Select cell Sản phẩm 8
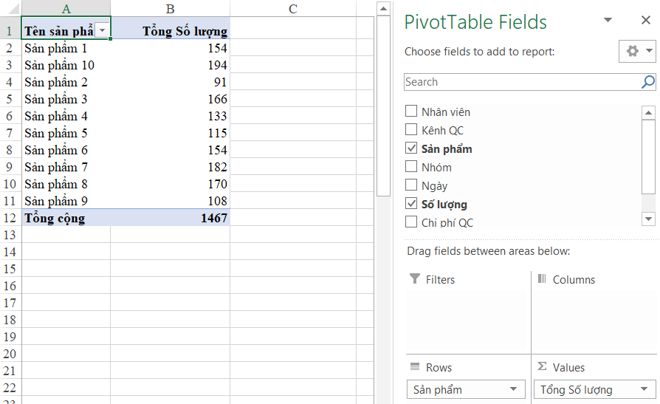Image resolution: width=660 pixels, height=404 pixels. pyautogui.click(x=66, y=184)
